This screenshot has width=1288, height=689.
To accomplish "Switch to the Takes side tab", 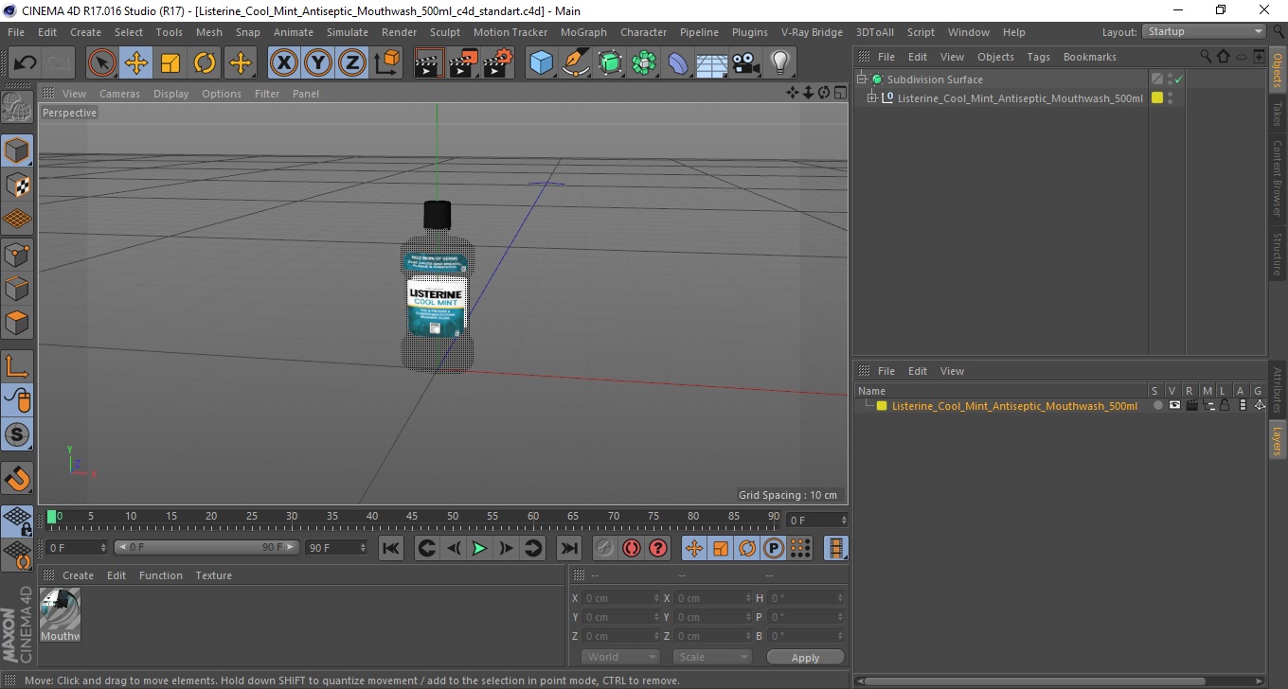I will pos(1278,115).
